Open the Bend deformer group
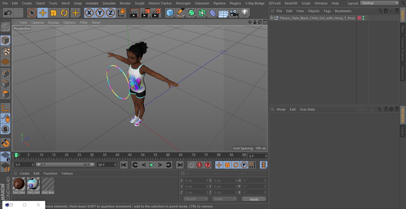The width and height of the screenshot is (406, 209). (213, 13)
